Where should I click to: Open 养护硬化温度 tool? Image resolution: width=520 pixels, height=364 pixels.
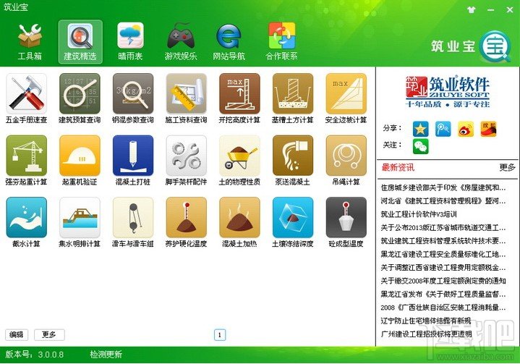coord(187,222)
